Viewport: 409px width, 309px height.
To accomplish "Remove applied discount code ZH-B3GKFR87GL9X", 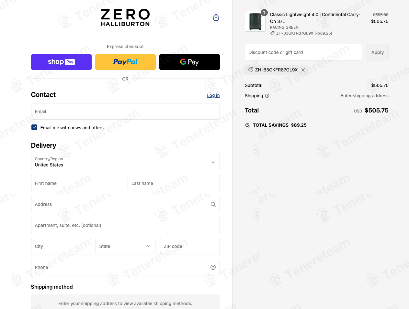I will coord(303,70).
